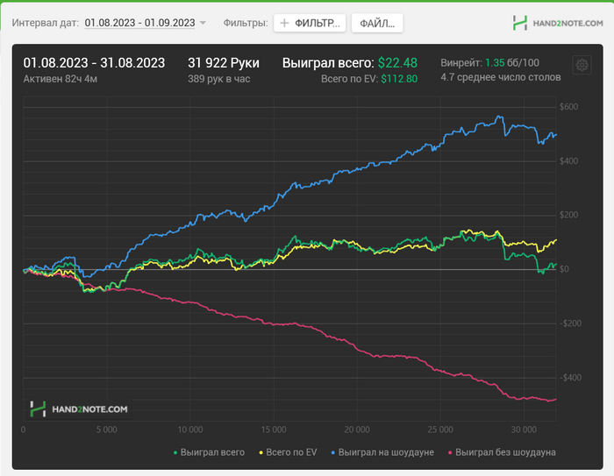Click the total won value $22.48
614x476 pixels.
pos(397,63)
